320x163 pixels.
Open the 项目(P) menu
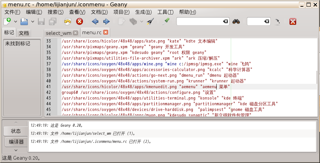coord(121,12)
